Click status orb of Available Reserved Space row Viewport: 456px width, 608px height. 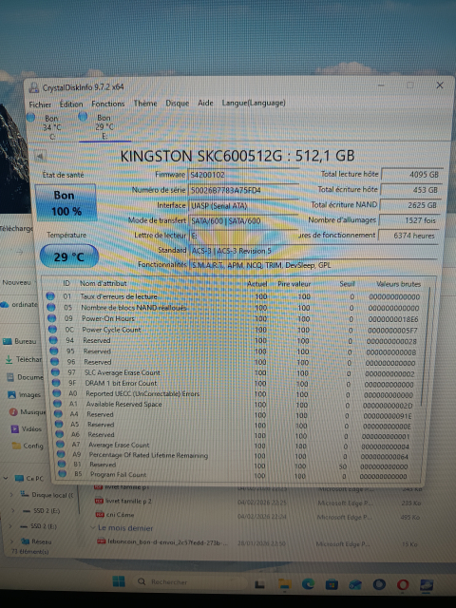(x=57, y=404)
